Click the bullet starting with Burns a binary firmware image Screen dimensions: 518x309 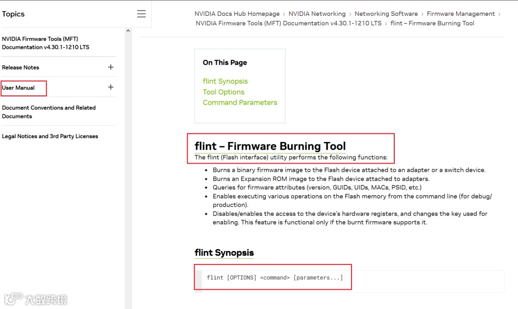coord(349,170)
